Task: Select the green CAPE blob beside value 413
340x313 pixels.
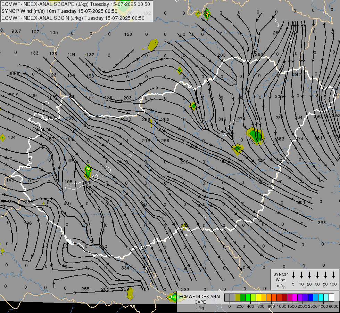Action: tap(207, 14)
